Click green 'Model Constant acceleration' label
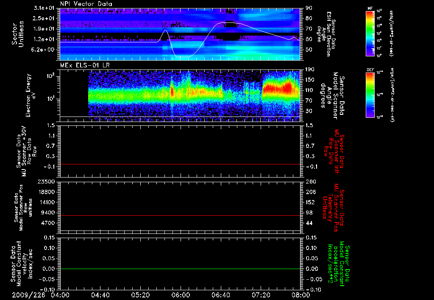434x300 pixels. 338,264
